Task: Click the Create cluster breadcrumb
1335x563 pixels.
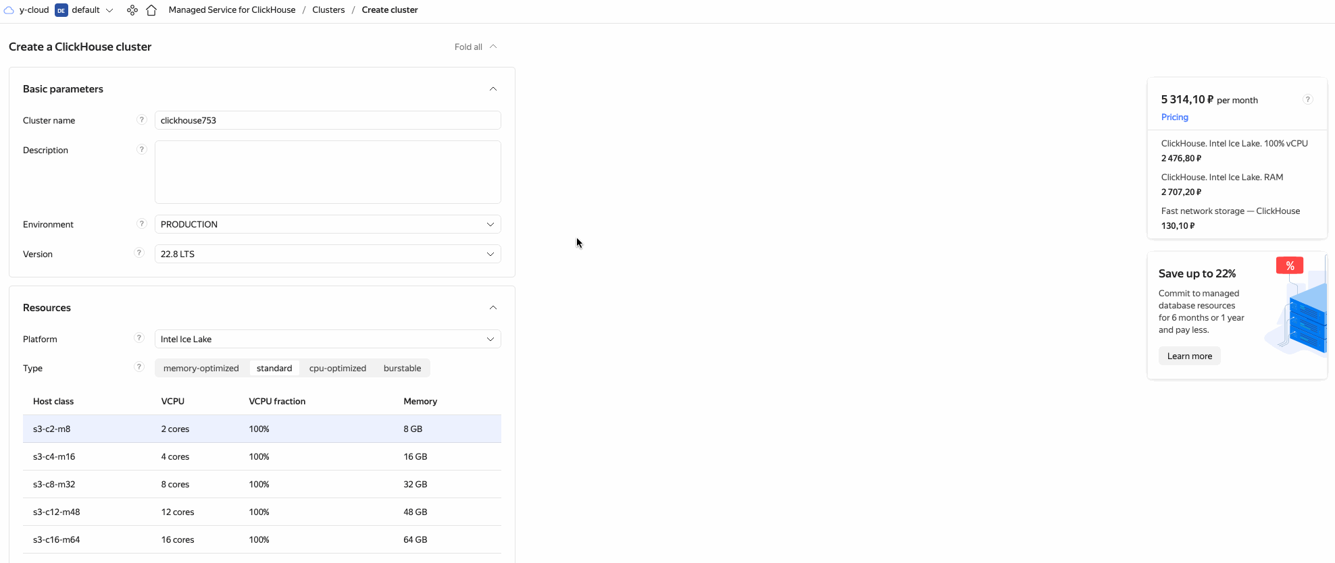Action: 390,10
